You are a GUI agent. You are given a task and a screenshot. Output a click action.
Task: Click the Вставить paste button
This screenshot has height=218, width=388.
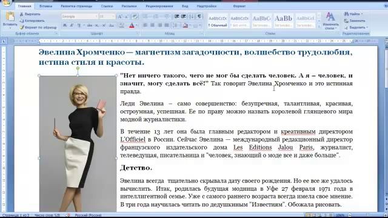[x=10, y=20]
